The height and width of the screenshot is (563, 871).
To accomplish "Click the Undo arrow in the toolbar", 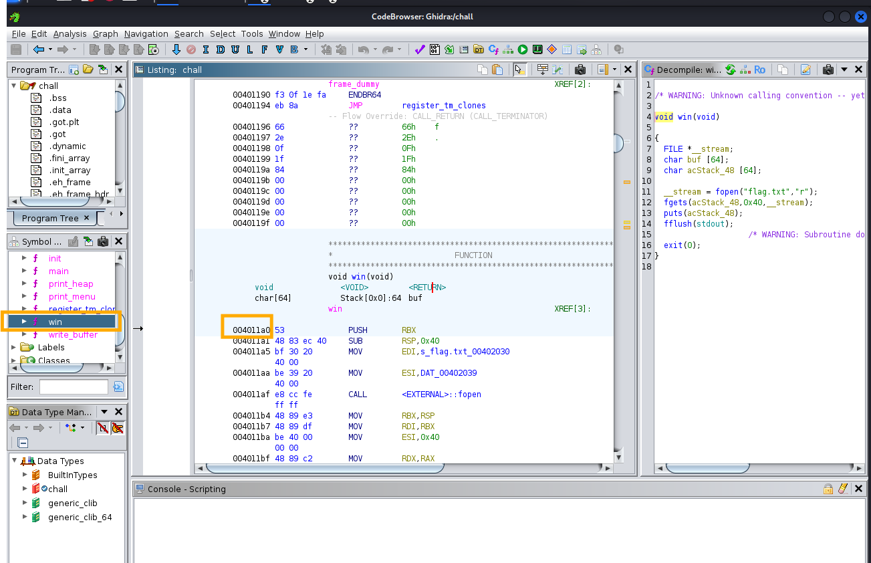I will tap(364, 49).
